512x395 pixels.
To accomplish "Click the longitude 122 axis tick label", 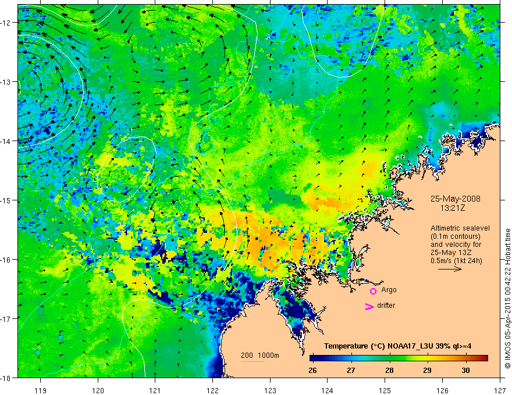I will (212, 390).
